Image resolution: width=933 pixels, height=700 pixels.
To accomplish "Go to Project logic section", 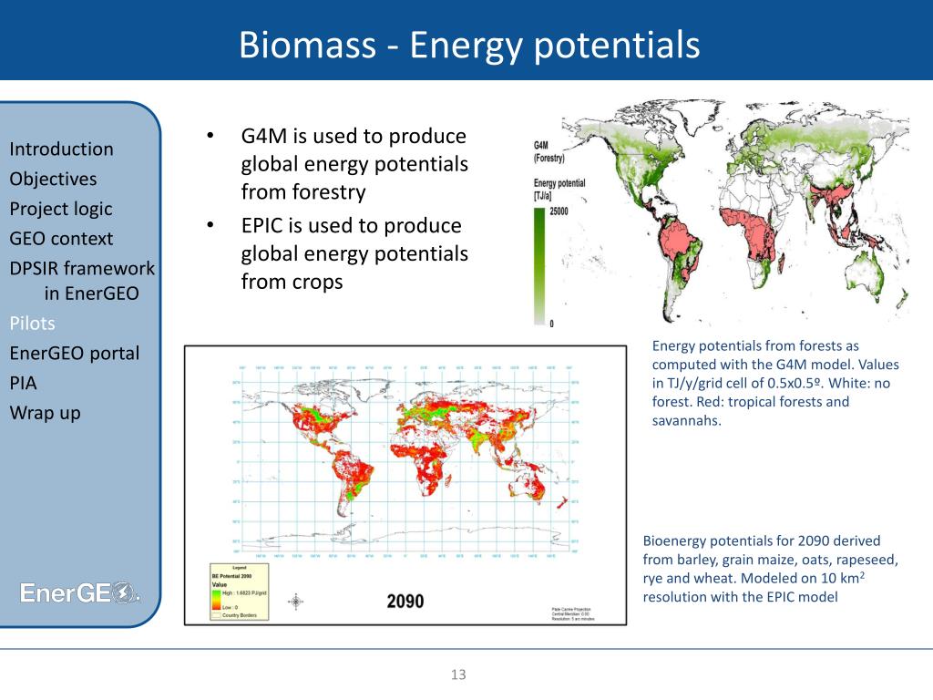I will pyautogui.click(x=61, y=209).
